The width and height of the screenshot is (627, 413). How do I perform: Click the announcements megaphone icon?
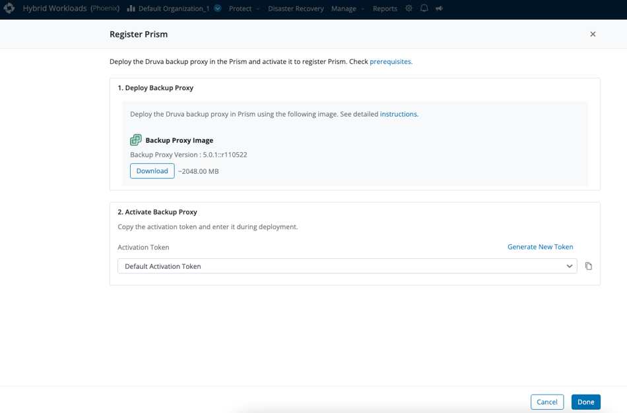(439, 9)
